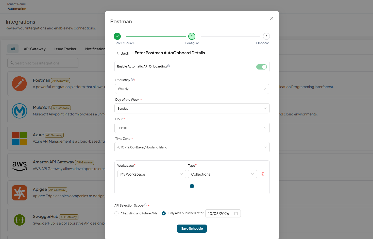The width and height of the screenshot is (373, 239).
Task: Switch to the API Gateway tab
Action: [x=35, y=49]
